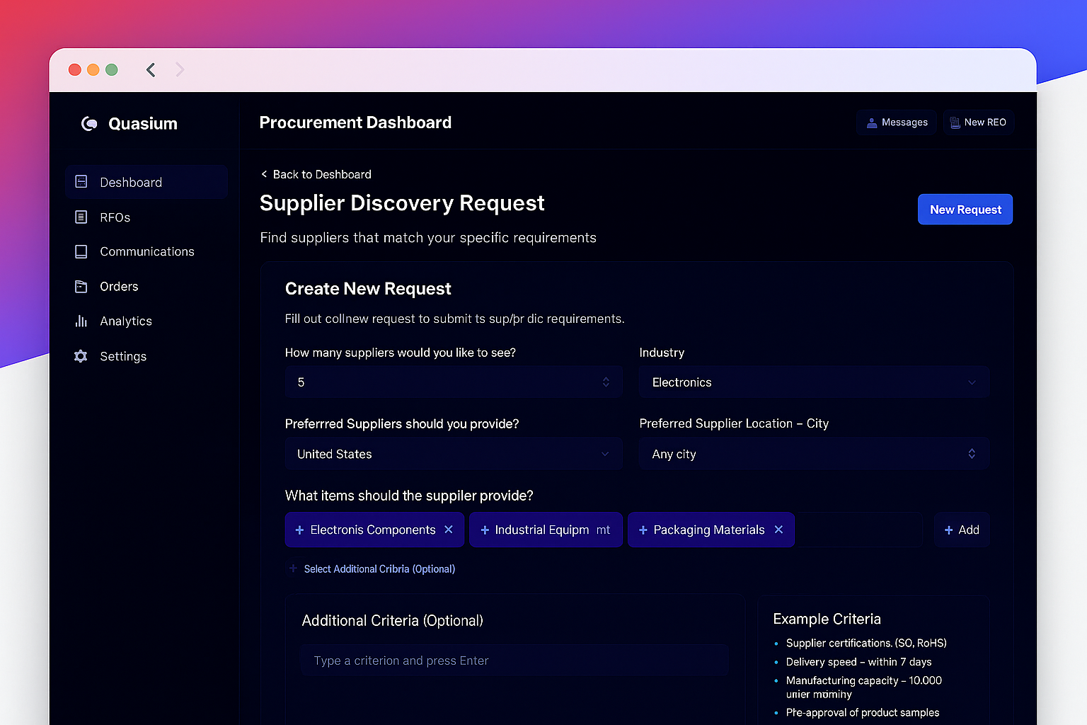Click the Communications sidebar icon

(x=81, y=251)
